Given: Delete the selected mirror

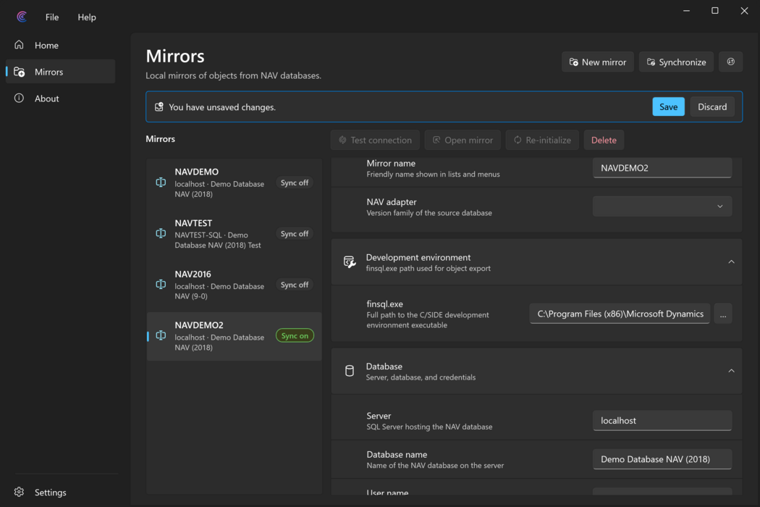Looking at the screenshot, I should click(x=604, y=140).
